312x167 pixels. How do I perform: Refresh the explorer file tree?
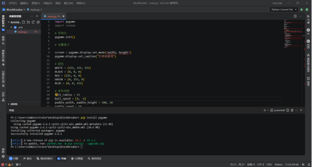click(x=33, y=22)
